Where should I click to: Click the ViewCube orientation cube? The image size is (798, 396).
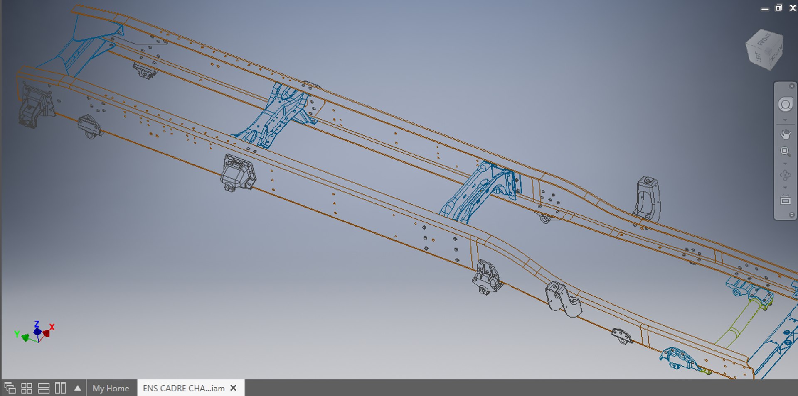pos(765,49)
